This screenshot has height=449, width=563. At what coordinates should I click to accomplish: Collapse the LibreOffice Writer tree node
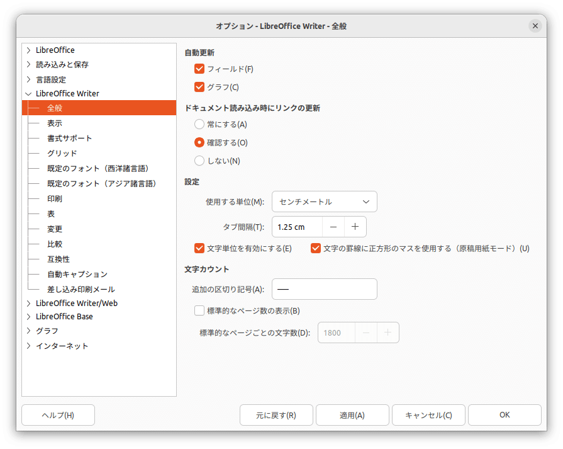coord(29,94)
